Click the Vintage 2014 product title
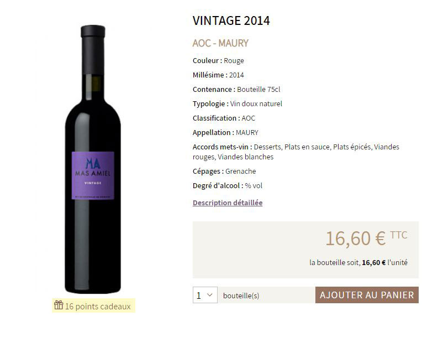The width and height of the screenshot is (422, 337). pos(231,21)
